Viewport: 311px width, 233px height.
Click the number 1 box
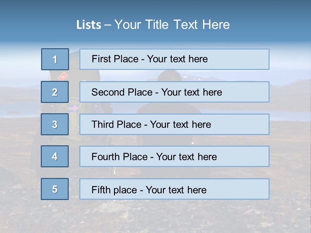pyautogui.click(x=55, y=59)
